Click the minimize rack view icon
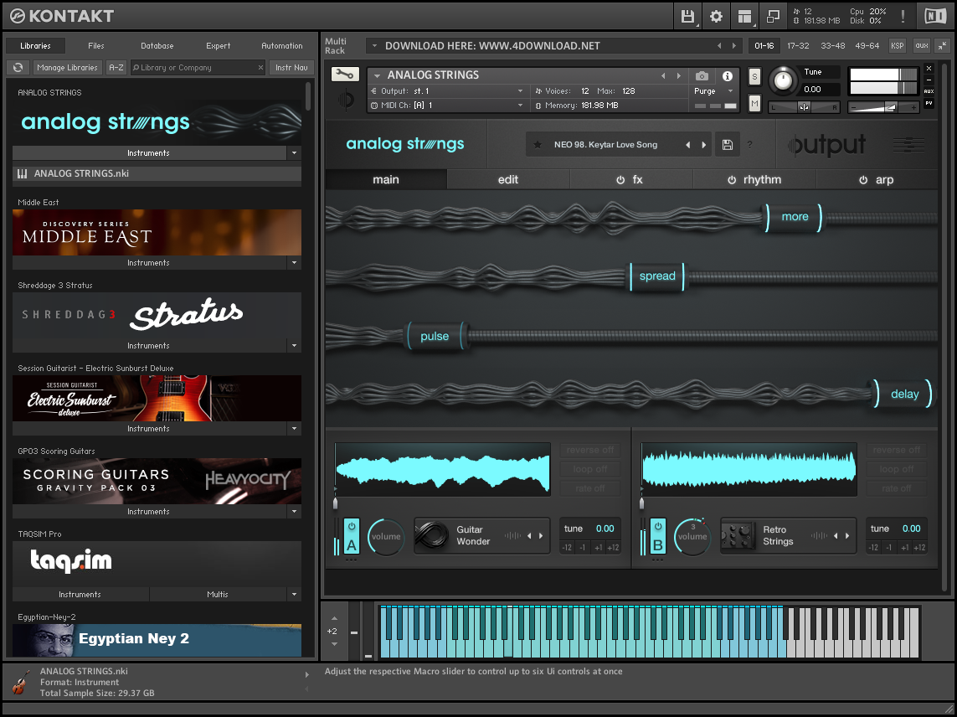 (943, 46)
